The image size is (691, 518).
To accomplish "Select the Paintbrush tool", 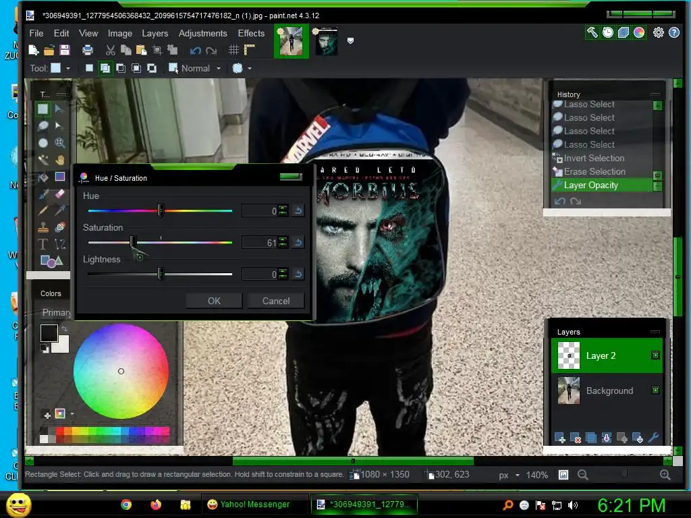I will pyautogui.click(x=43, y=194).
